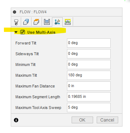
Task: Click the Maximum Fan Distance label
Action: pos(35,86)
